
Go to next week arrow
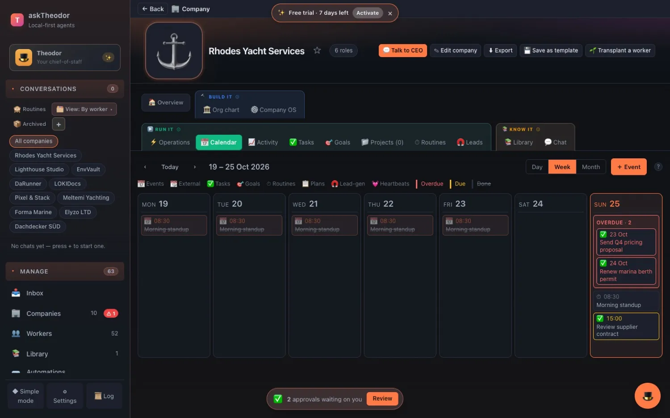[195, 167]
